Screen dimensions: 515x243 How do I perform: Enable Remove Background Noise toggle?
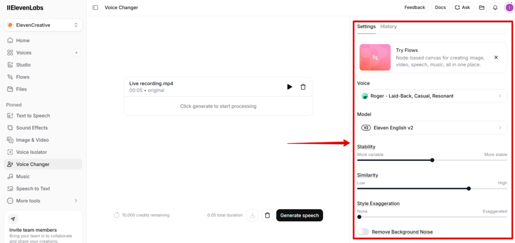(x=363, y=232)
